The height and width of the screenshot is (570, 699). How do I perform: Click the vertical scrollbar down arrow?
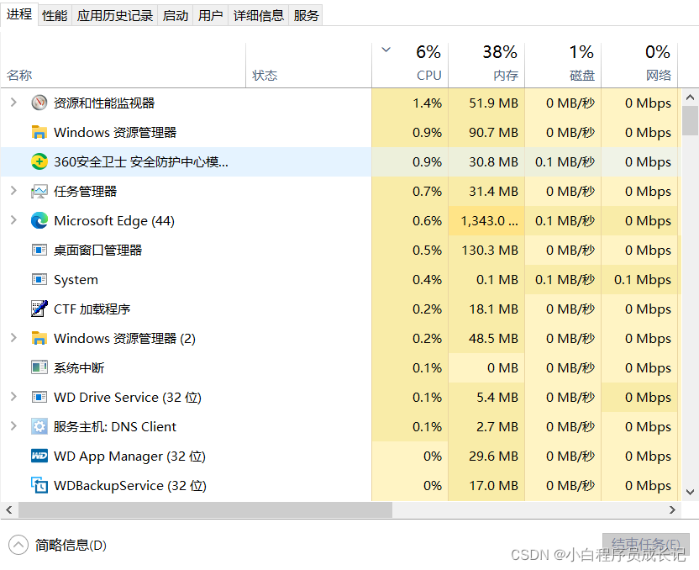(x=690, y=493)
